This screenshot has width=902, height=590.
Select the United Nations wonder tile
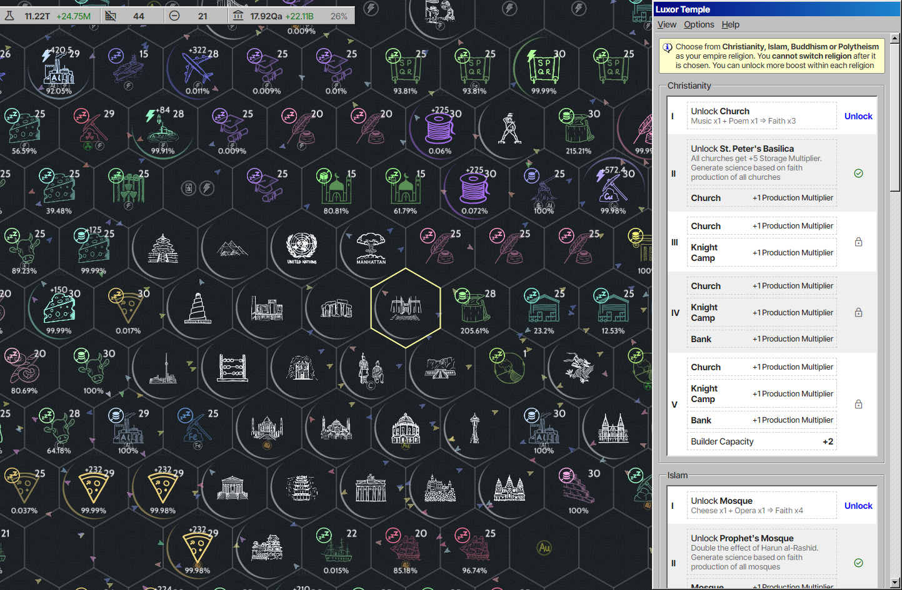[x=301, y=248]
